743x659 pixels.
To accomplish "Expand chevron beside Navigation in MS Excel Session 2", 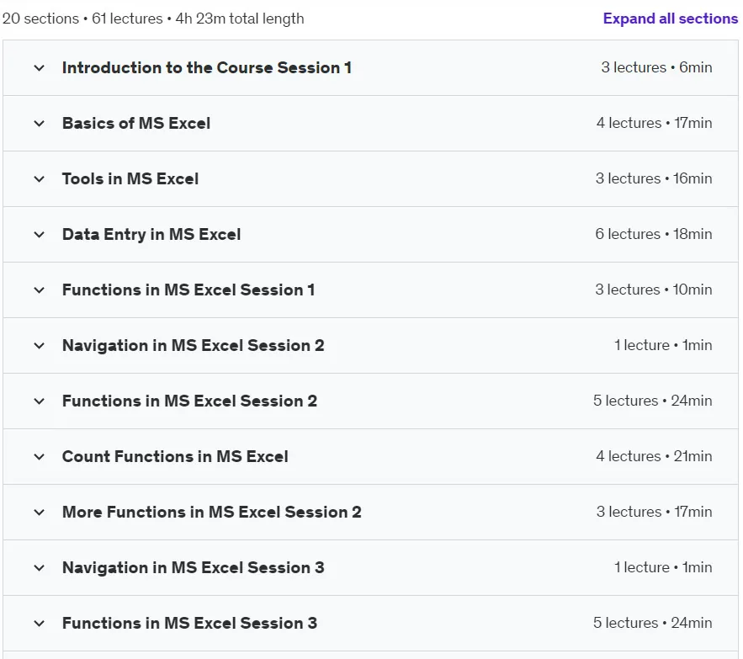I will [40, 345].
